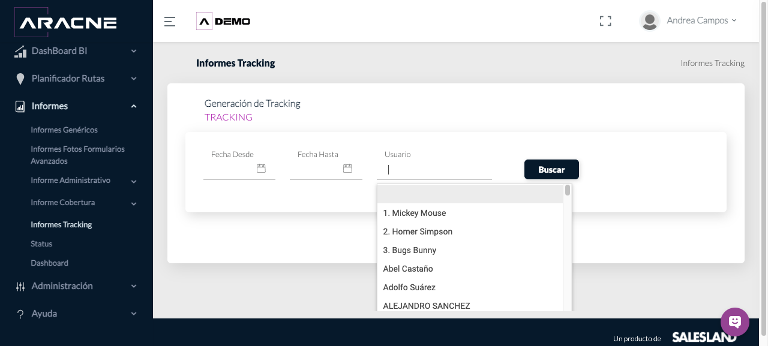Click the DEMO logo in header

(223, 21)
